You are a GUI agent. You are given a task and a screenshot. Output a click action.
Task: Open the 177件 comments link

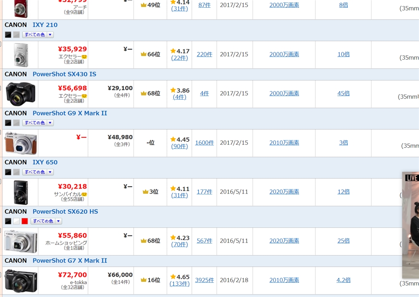click(x=205, y=192)
